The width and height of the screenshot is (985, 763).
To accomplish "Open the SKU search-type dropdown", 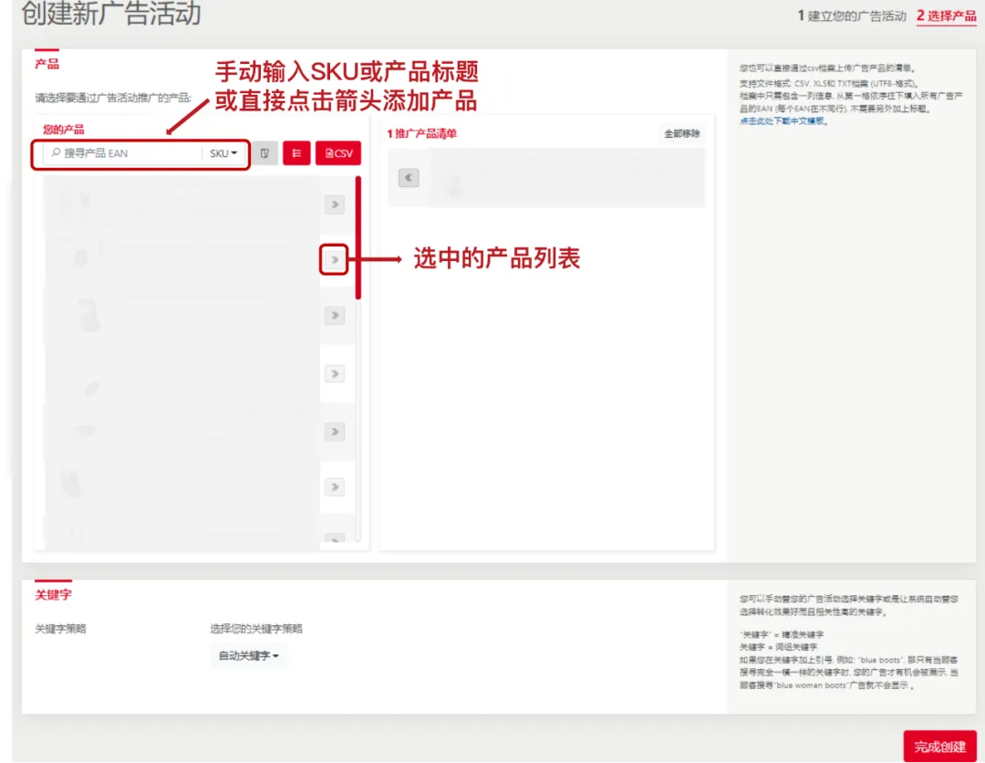I will pyautogui.click(x=223, y=153).
